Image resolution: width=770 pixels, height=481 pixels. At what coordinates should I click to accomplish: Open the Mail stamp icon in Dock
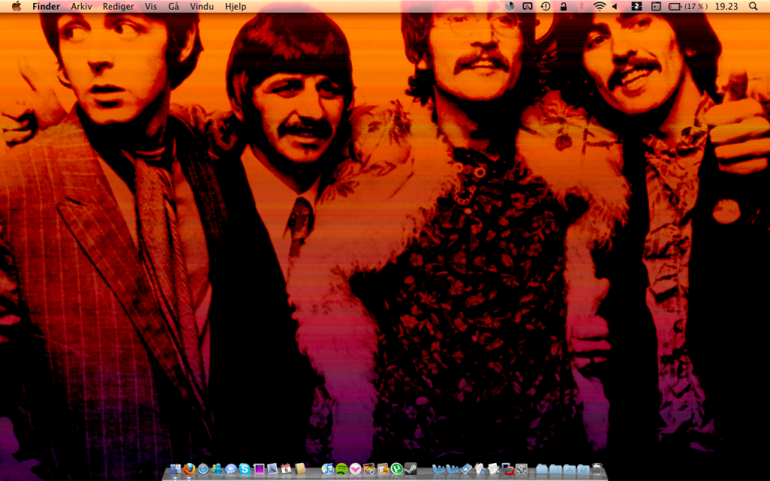pyautogui.click(x=272, y=469)
